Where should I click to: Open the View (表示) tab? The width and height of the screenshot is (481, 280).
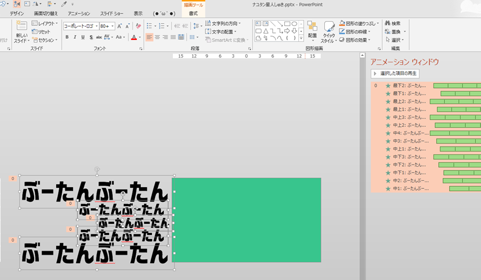138,13
